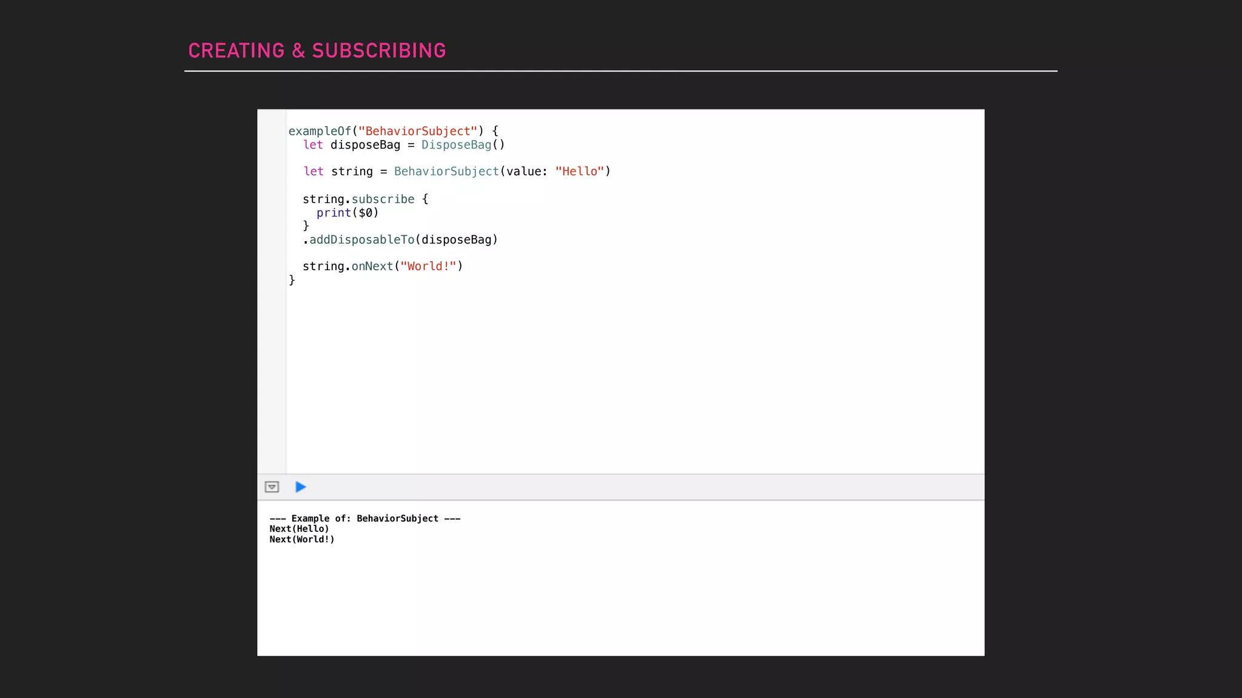Click the BehaviorSubject type in the let statement
Viewport: 1242px width, 698px height.
pos(446,171)
